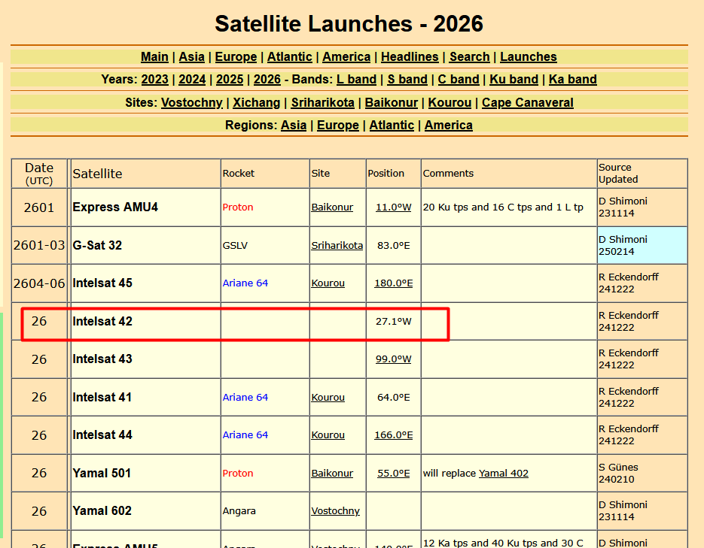Open Baikonur in Sites row

click(391, 103)
